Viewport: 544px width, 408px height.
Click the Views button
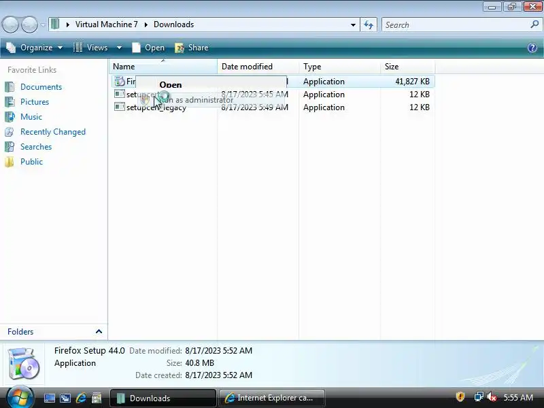tap(91, 48)
